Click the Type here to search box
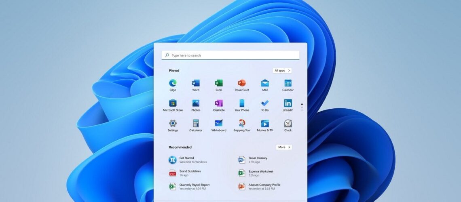Viewport: 461px width, 202px height. pyautogui.click(x=230, y=55)
